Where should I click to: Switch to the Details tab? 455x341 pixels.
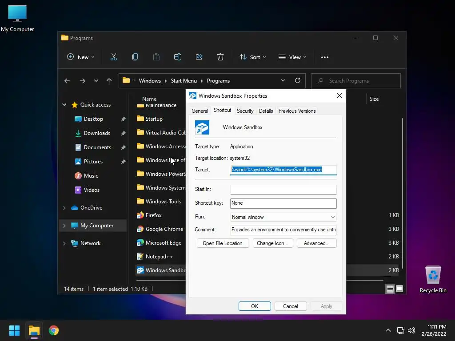pos(266,111)
